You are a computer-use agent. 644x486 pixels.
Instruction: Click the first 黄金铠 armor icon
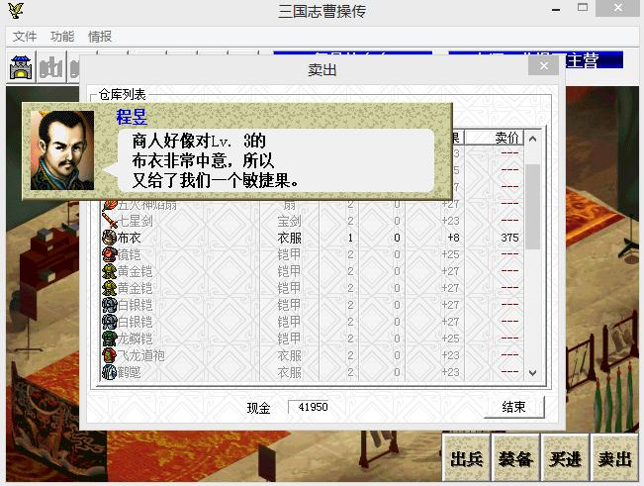109,271
